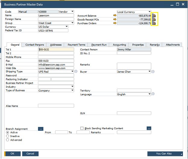Enable Block Sending Marketing Content checkbox
The width and height of the screenshot is (188, 159).
82,128
